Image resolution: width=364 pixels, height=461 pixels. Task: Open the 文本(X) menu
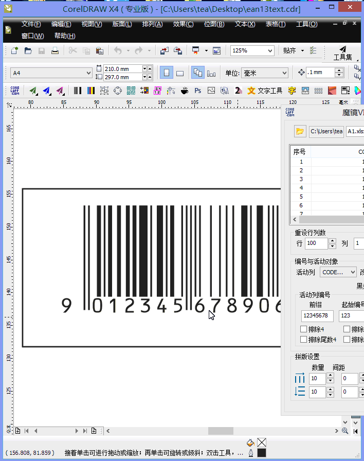(x=245, y=24)
